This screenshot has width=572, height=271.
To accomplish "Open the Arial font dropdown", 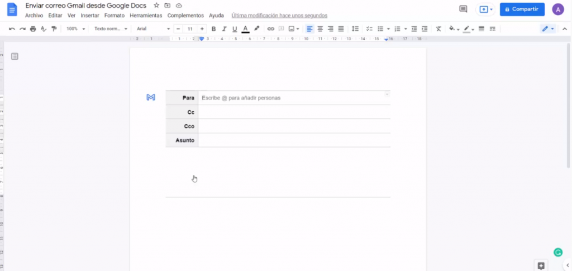I will [153, 28].
